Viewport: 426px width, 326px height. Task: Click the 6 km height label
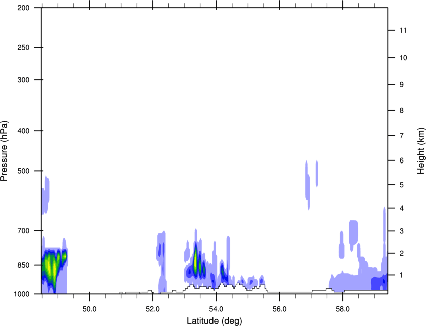pyautogui.click(x=402, y=160)
